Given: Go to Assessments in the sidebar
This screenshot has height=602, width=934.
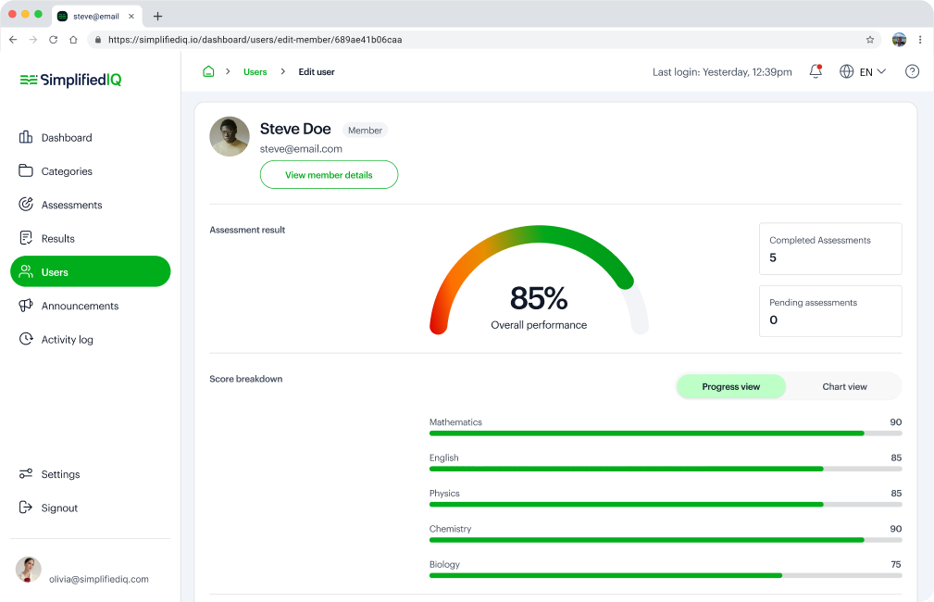Looking at the screenshot, I should click(x=71, y=205).
